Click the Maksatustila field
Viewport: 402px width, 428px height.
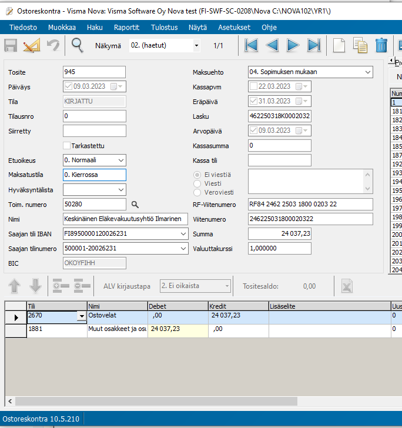coord(95,175)
